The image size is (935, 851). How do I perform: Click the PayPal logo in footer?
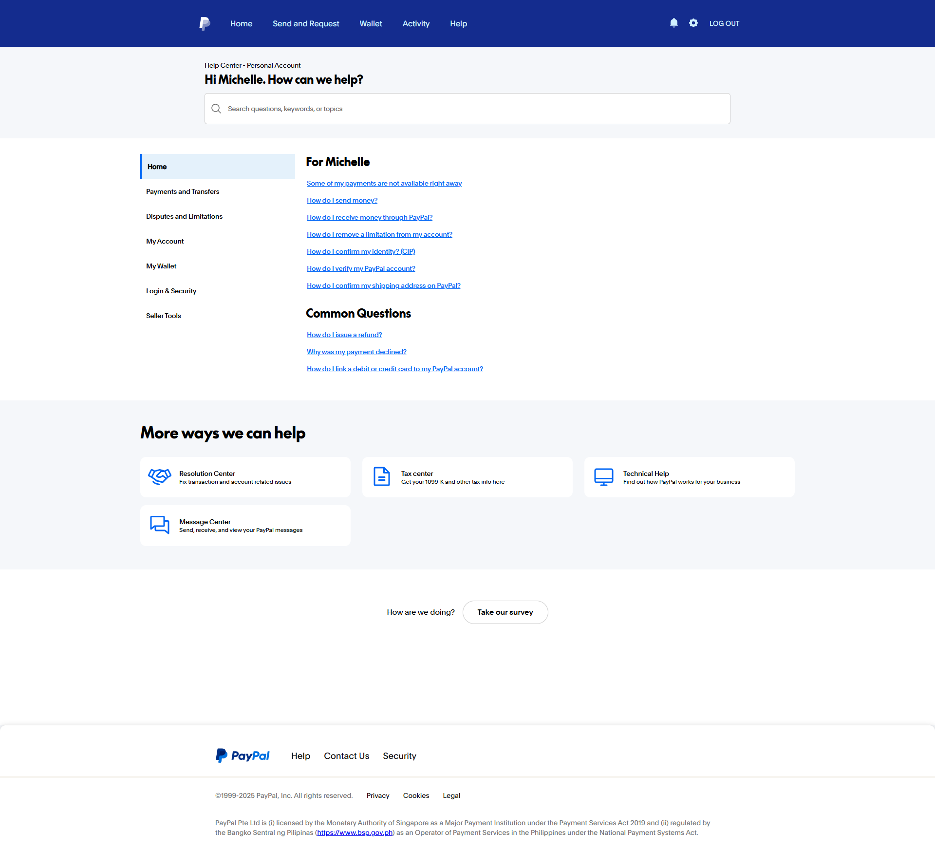click(243, 756)
